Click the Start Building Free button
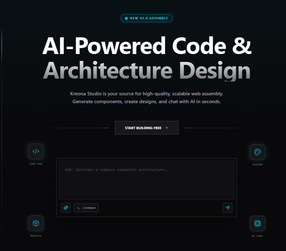The height and width of the screenshot is (251, 286). [x=147, y=128]
